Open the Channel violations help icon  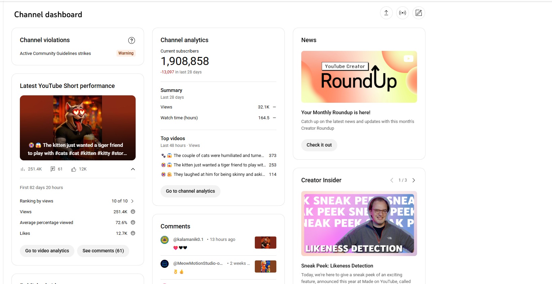(x=132, y=40)
